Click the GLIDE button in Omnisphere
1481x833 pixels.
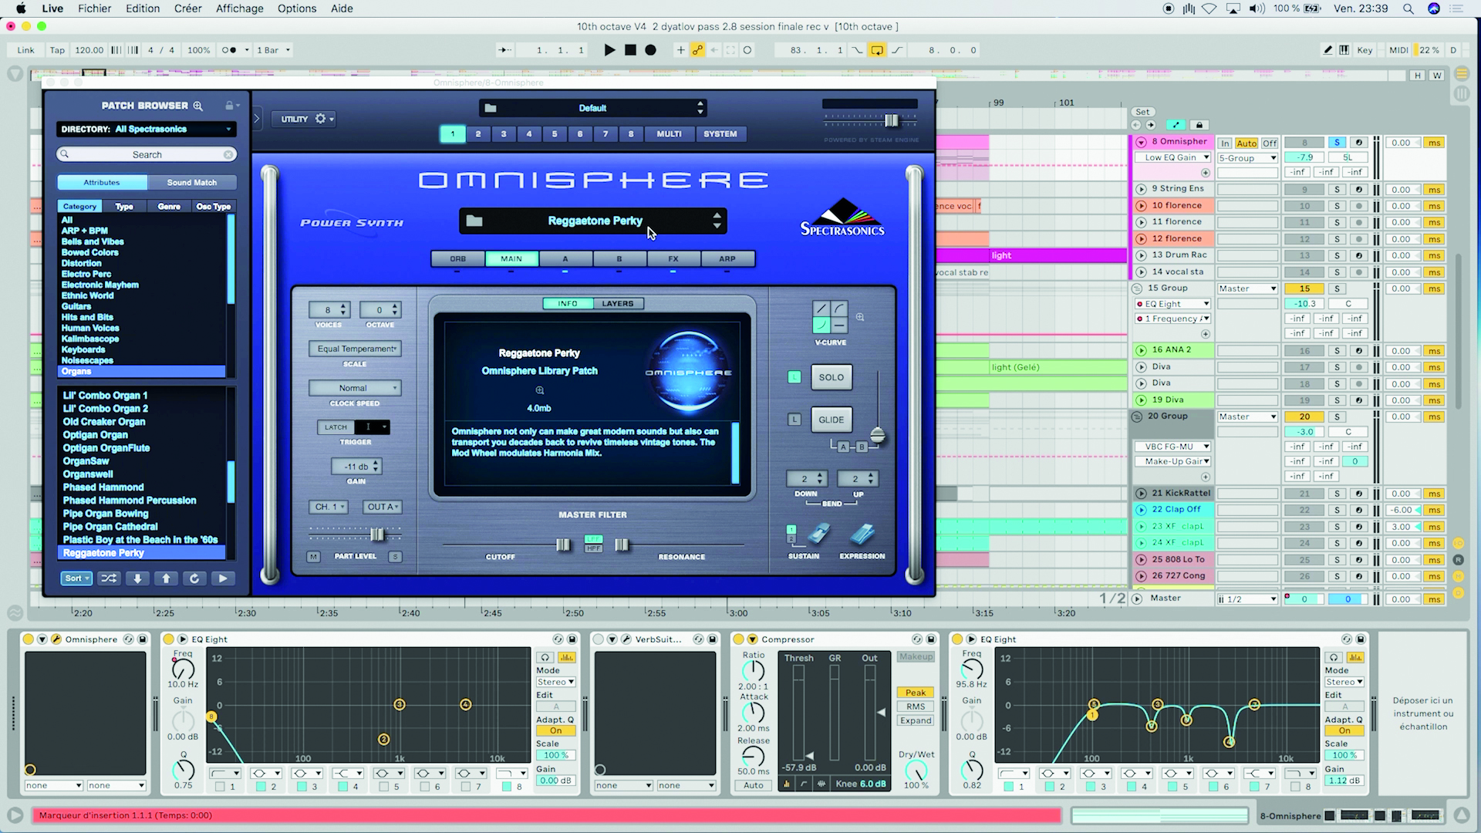[831, 420]
